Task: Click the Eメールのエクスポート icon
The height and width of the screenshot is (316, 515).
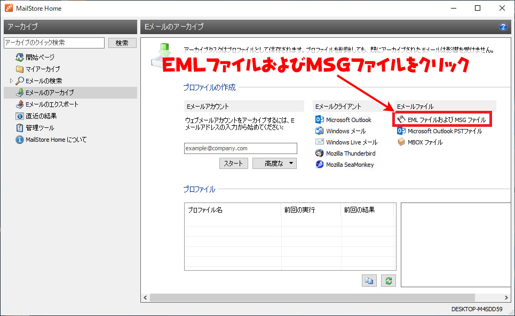Action: click(20, 104)
